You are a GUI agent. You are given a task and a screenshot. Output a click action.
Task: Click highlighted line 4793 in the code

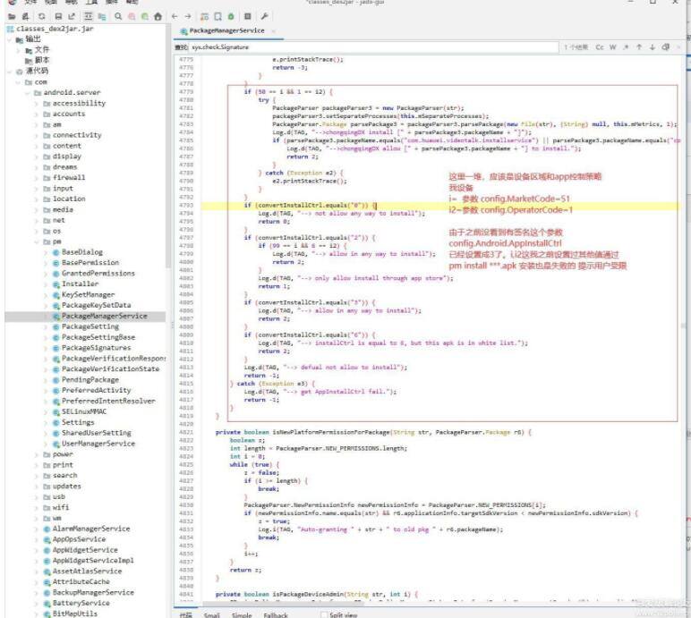pos(440,206)
